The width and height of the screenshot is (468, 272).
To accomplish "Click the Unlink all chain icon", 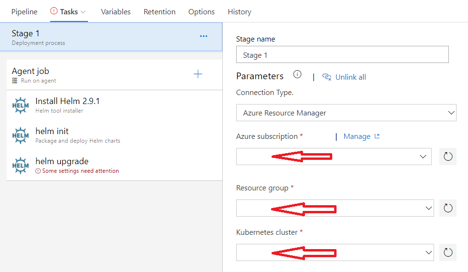I will [x=327, y=77].
